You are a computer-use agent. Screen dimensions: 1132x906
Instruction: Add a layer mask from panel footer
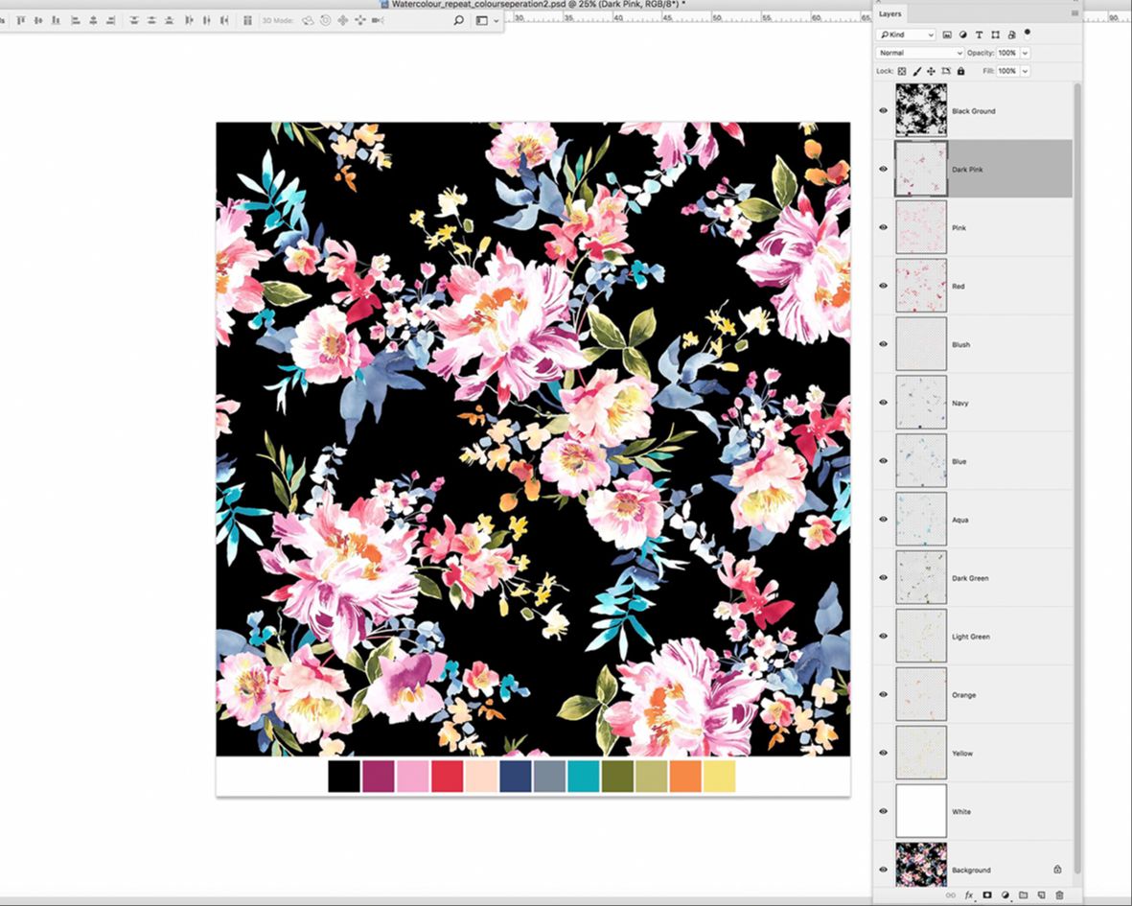pos(986,894)
